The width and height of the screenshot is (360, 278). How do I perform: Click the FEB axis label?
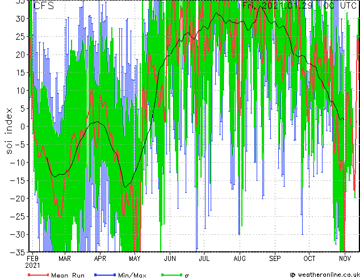click(32, 259)
